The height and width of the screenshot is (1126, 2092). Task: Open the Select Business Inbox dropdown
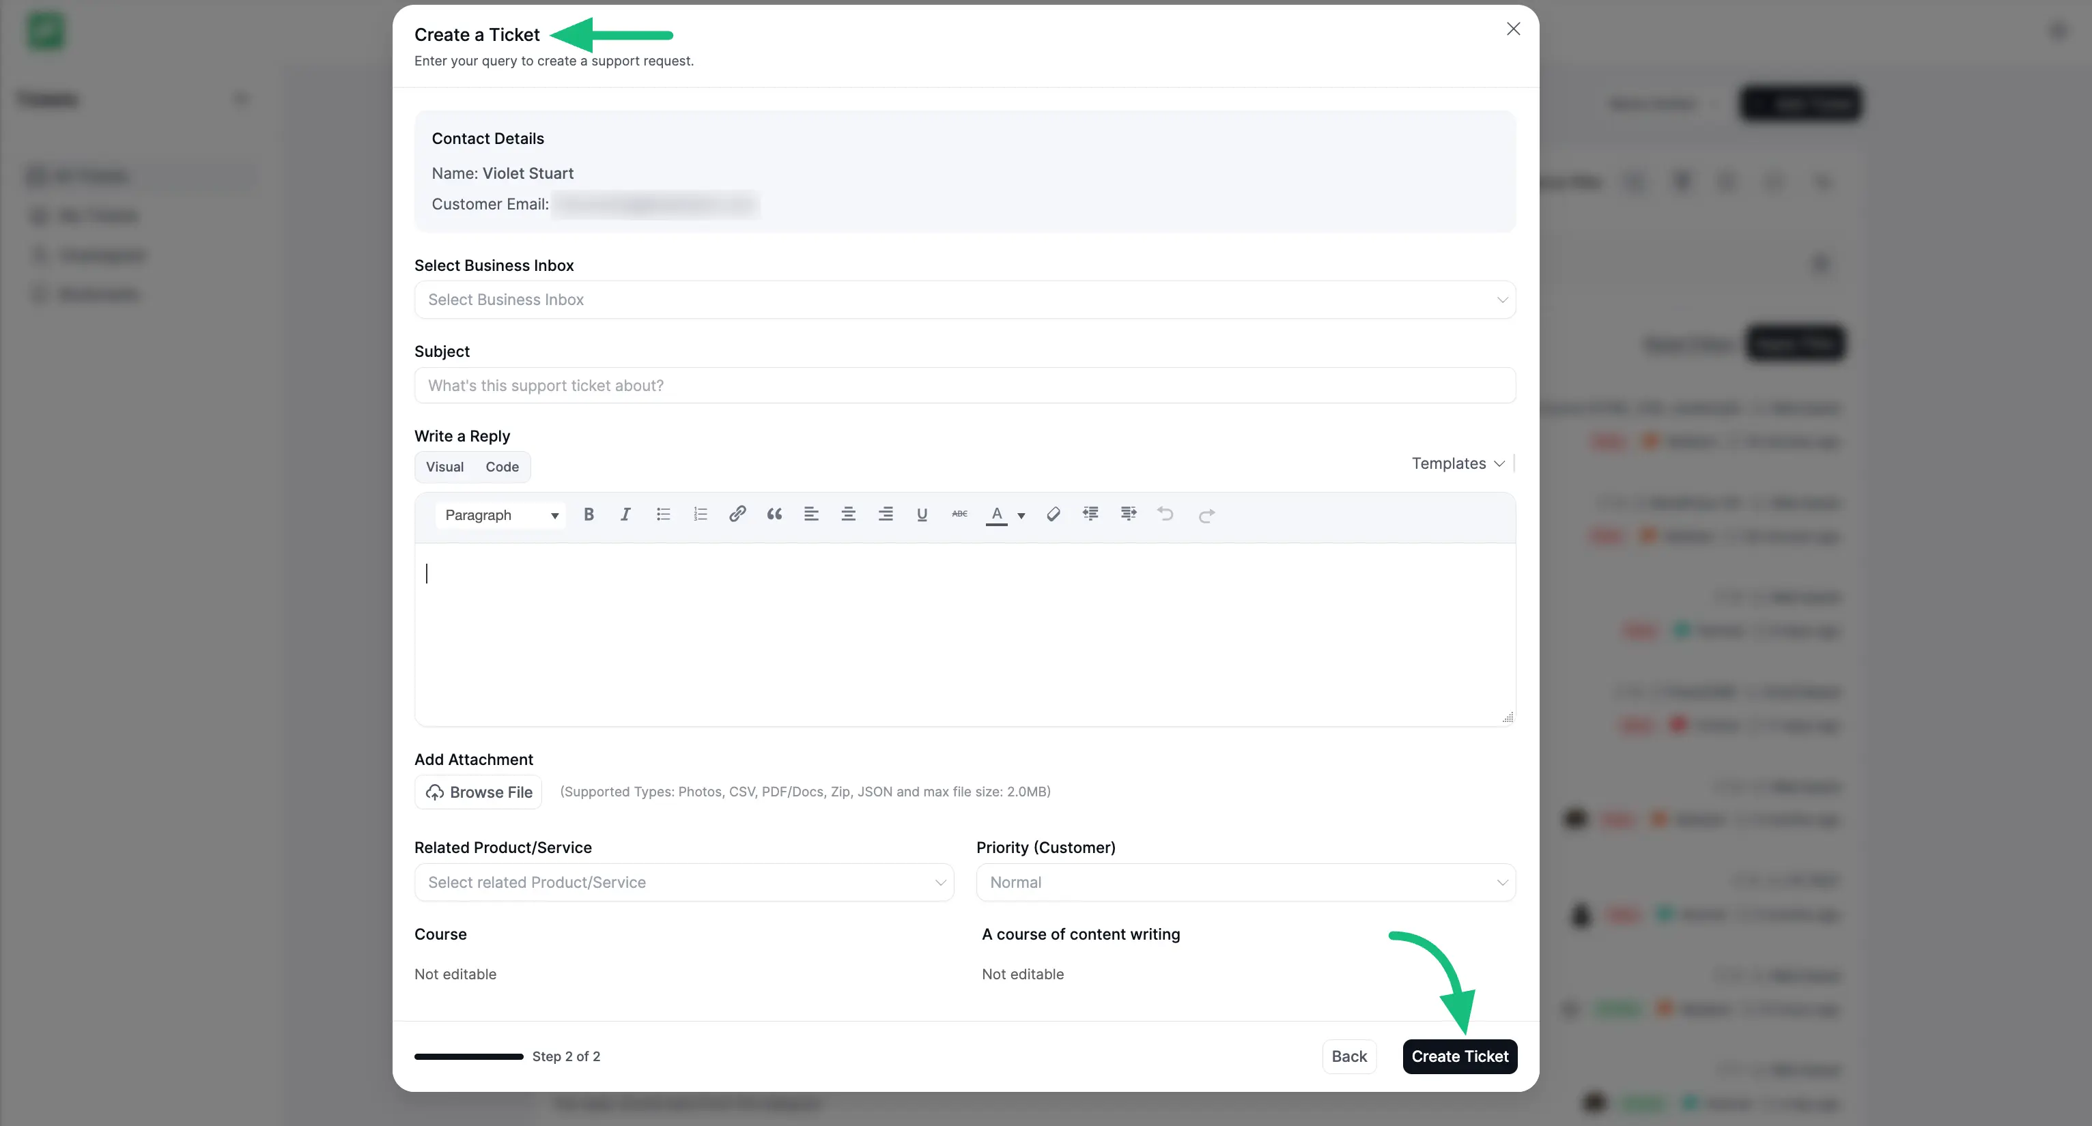(x=963, y=300)
